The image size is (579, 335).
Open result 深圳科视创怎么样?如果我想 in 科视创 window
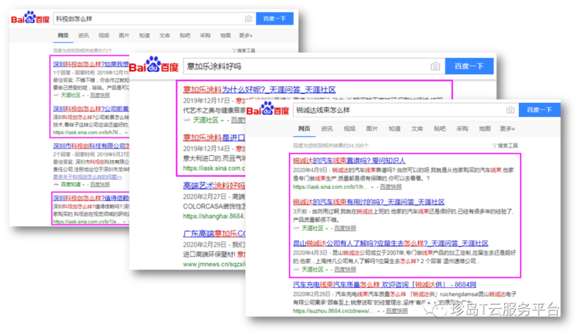click(x=91, y=64)
